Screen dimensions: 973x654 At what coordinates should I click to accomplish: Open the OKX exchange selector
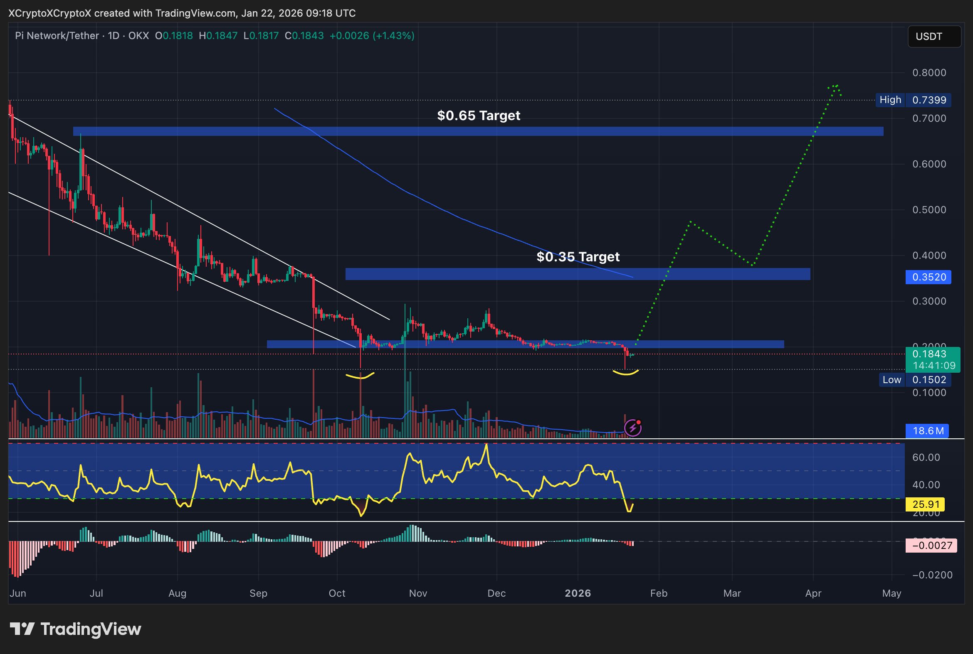click(x=138, y=36)
